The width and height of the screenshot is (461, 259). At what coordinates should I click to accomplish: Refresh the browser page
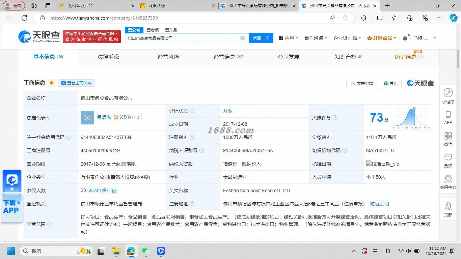pos(24,18)
